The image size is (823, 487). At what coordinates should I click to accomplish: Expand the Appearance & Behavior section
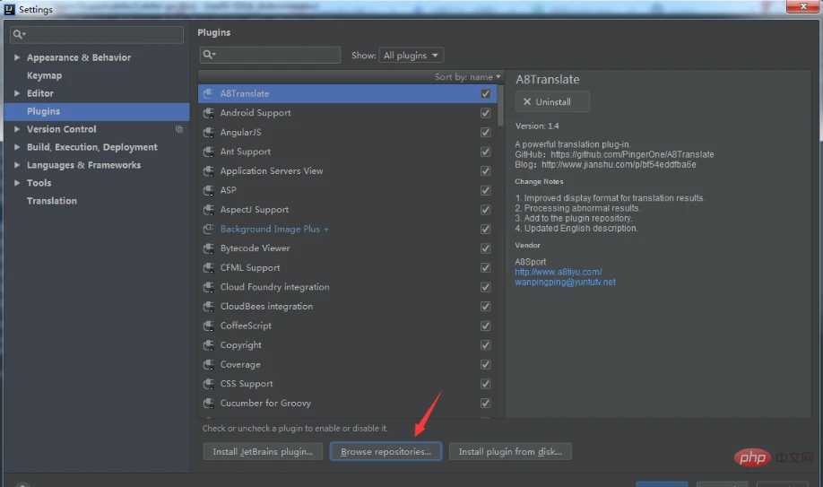pos(17,57)
